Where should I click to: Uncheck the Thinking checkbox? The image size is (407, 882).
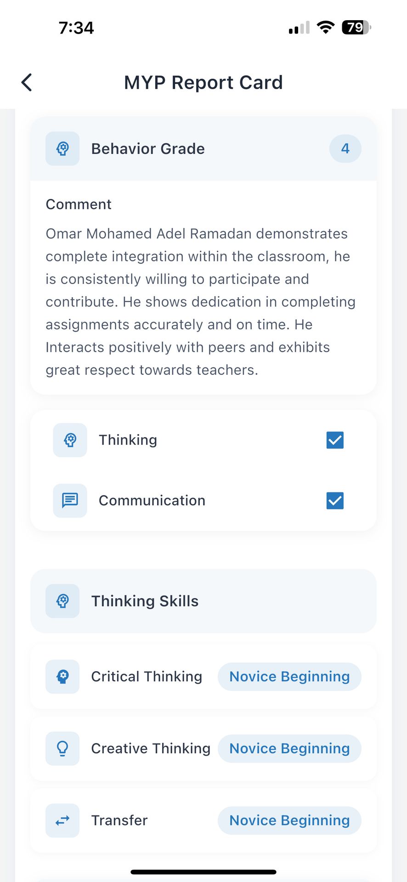pyautogui.click(x=335, y=440)
